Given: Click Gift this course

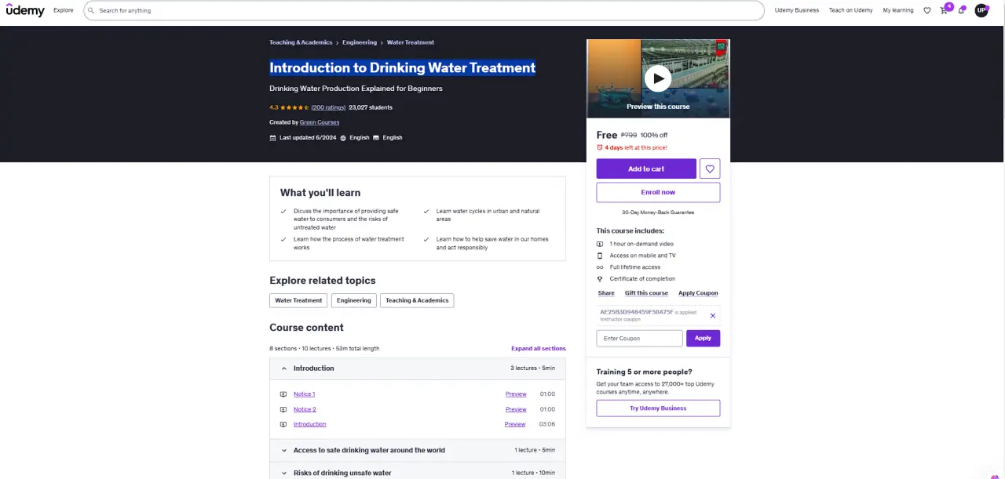Looking at the screenshot, I should pos(646,293).
